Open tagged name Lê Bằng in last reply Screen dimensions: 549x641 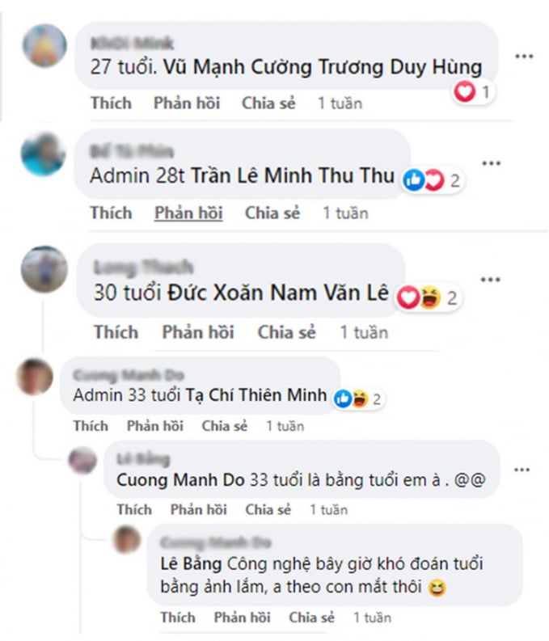[191, 564]
